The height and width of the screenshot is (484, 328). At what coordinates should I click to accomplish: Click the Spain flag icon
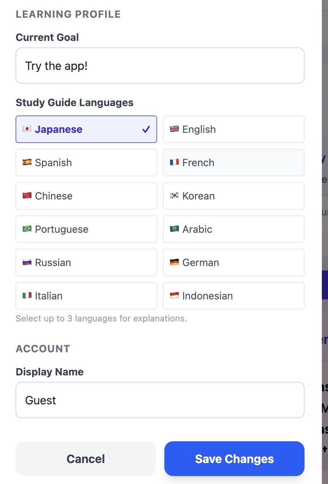click(27, 163)
